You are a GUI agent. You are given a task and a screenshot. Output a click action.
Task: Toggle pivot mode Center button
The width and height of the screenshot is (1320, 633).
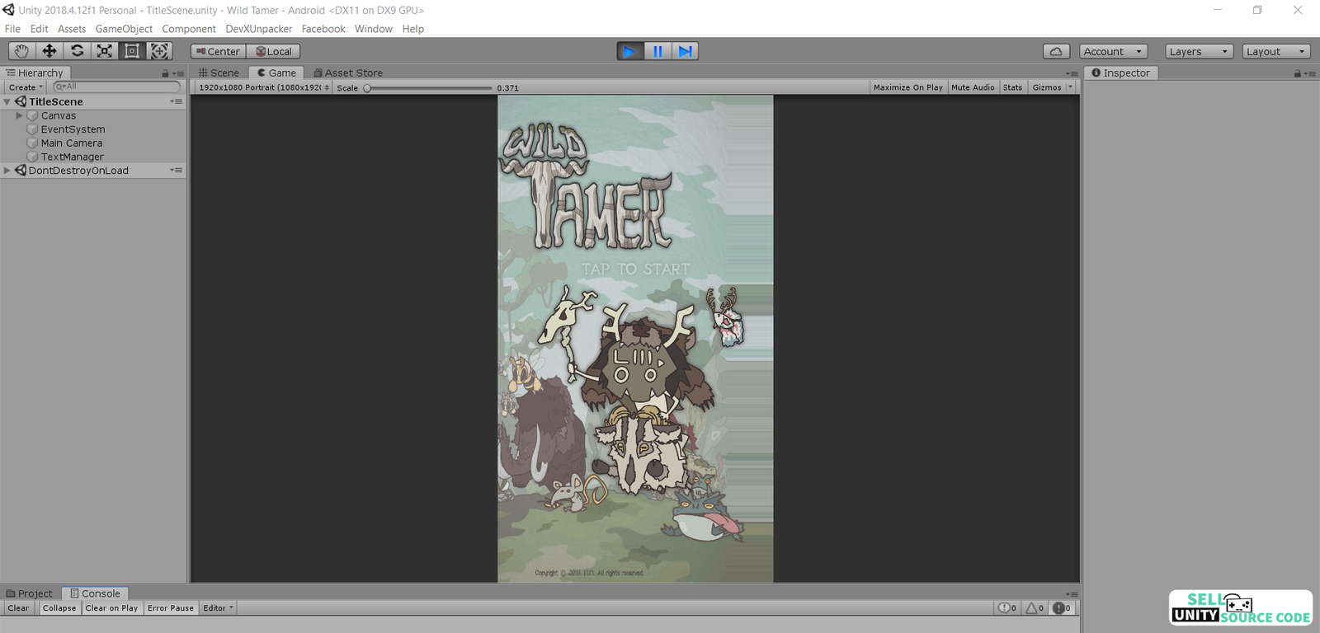coord(219,51)
